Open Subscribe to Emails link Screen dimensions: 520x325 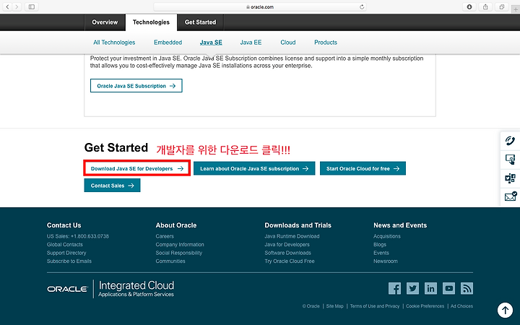pyautogui.click(x=69, y=261)
